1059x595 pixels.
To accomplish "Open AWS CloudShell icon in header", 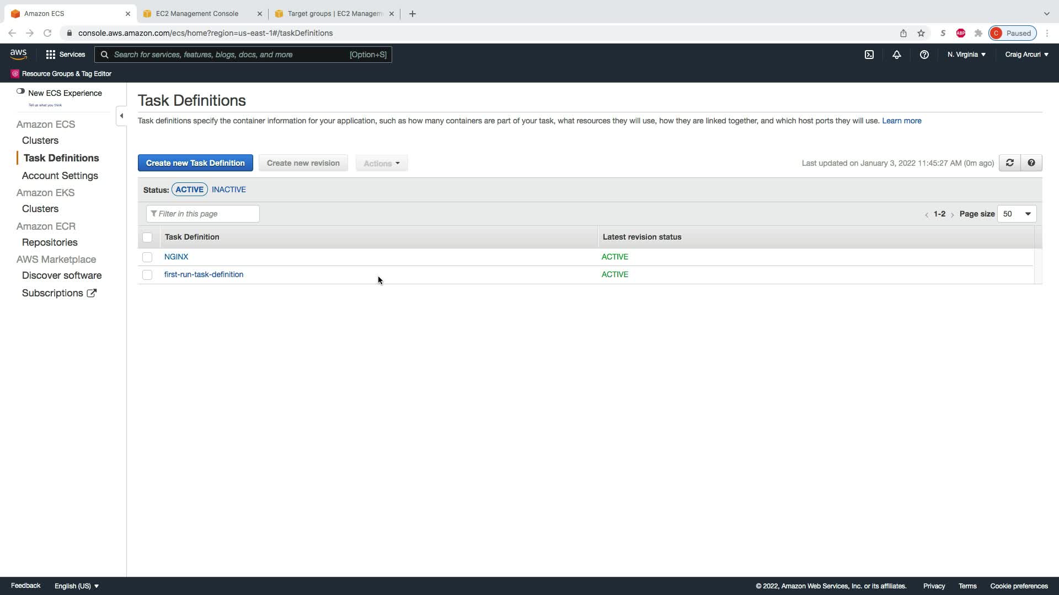I will (x=869, y=55).
